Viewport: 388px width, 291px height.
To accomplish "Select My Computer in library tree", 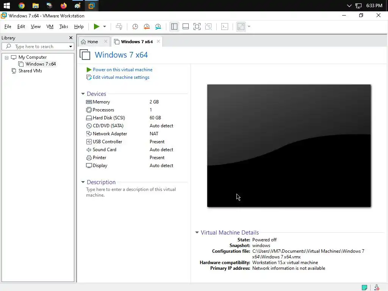I will tap(33, 57).
